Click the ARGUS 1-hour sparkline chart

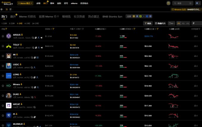[173, 36]
